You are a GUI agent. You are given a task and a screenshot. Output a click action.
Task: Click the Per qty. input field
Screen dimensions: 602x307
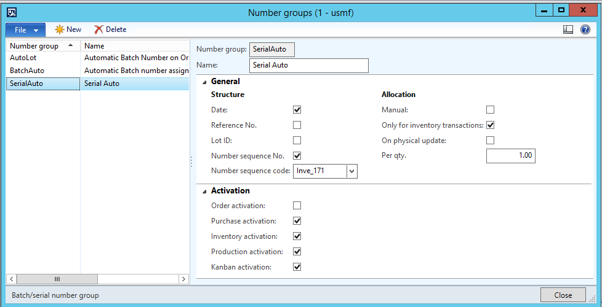[510, 156]
